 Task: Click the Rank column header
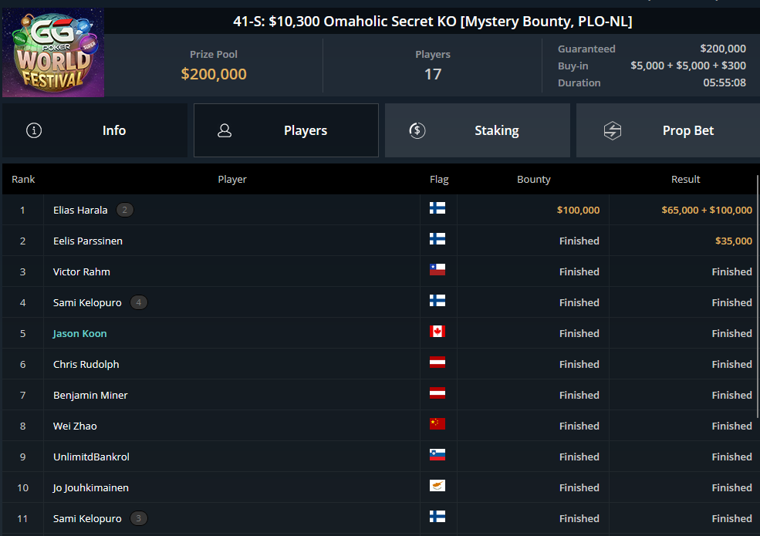coord(23,180)
